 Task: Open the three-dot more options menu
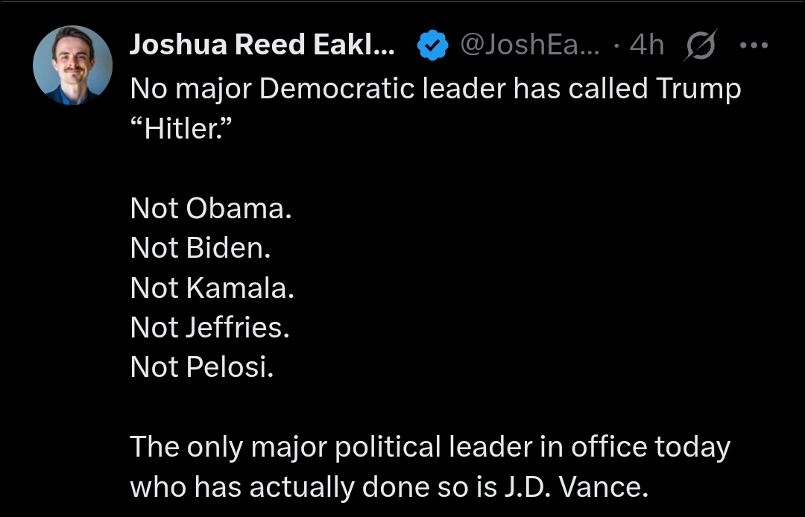pos(753,45)
